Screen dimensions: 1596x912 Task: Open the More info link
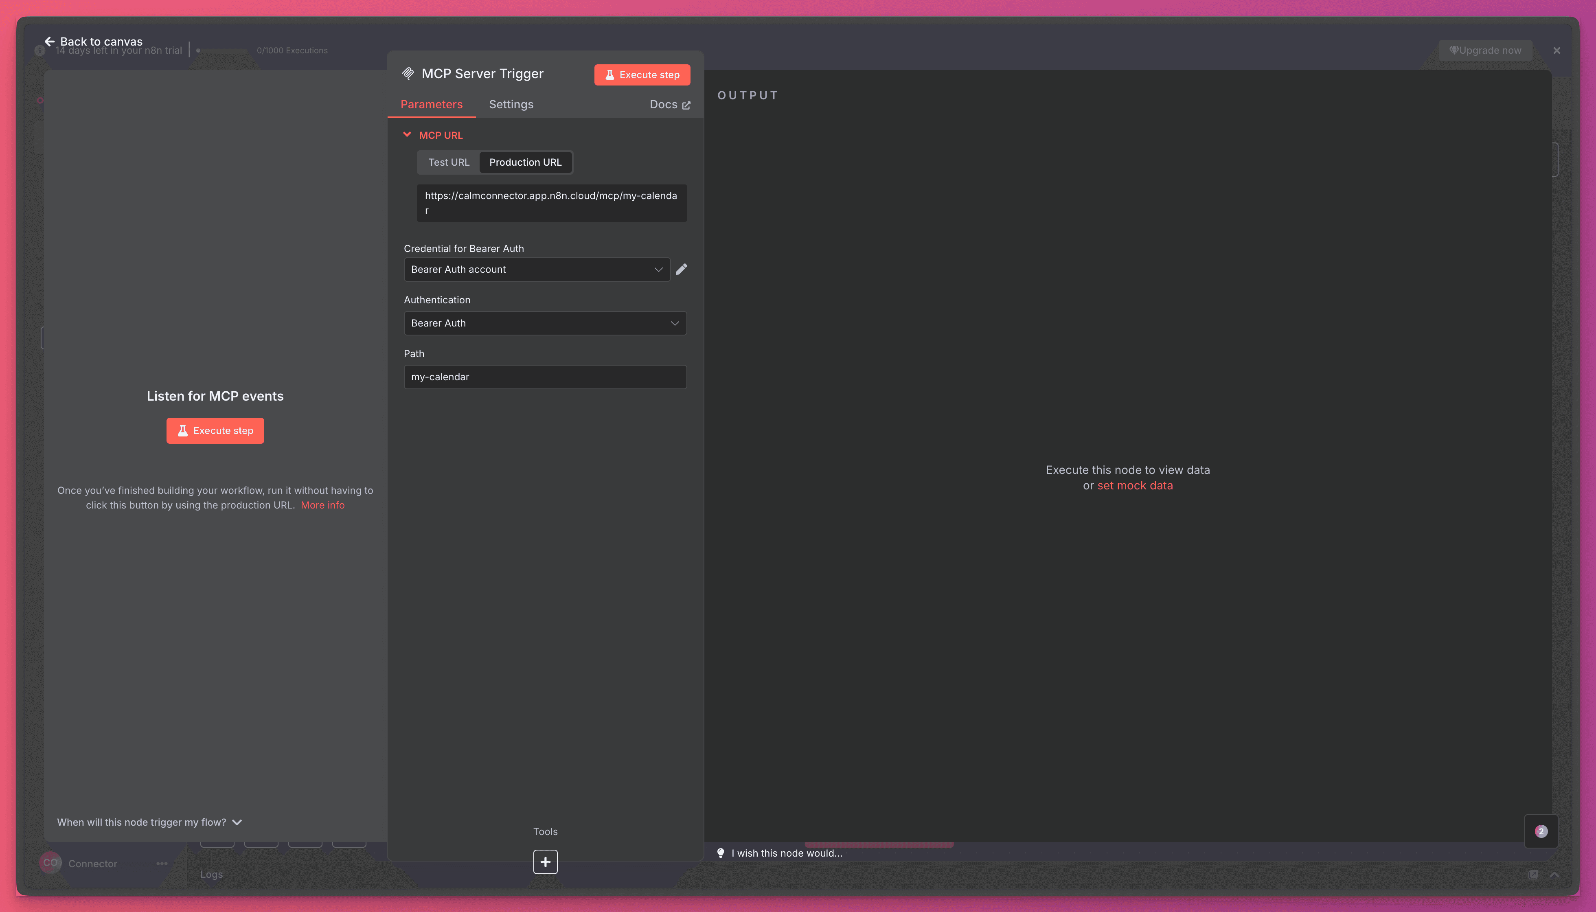click(322, 505)
